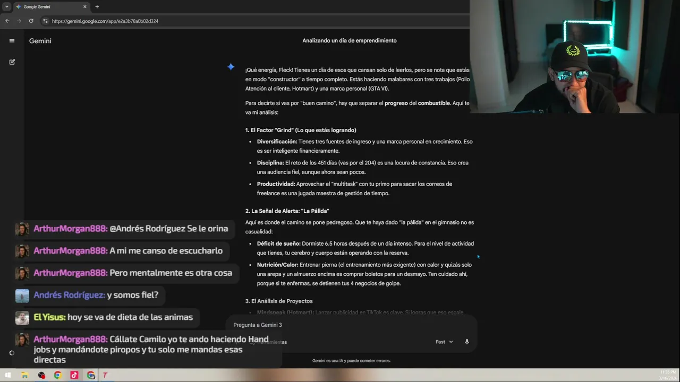Click El Yisus avatar in chat overlay
The height and width of the screenshot is (382, 680).
coord(22,317)
